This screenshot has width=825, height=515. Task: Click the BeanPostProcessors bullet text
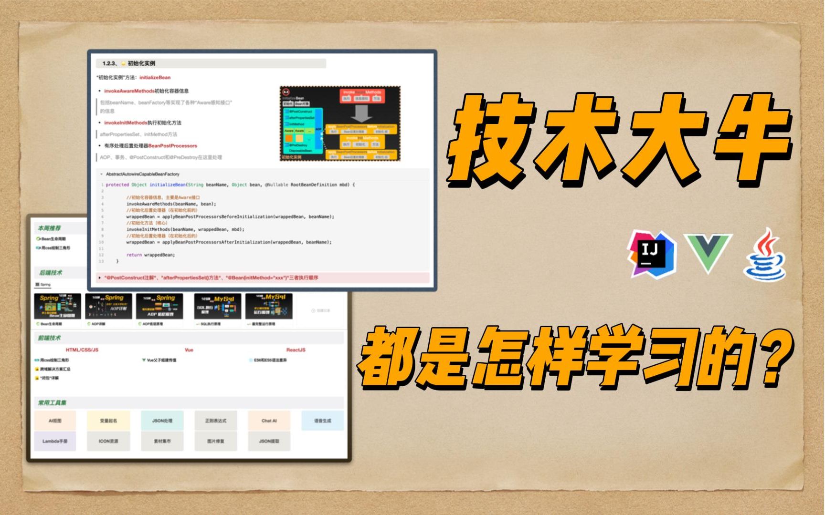[x=150, y=145]
